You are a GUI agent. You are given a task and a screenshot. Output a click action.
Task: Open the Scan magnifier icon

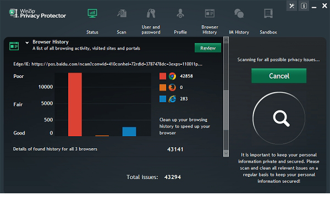coord(122,13)
